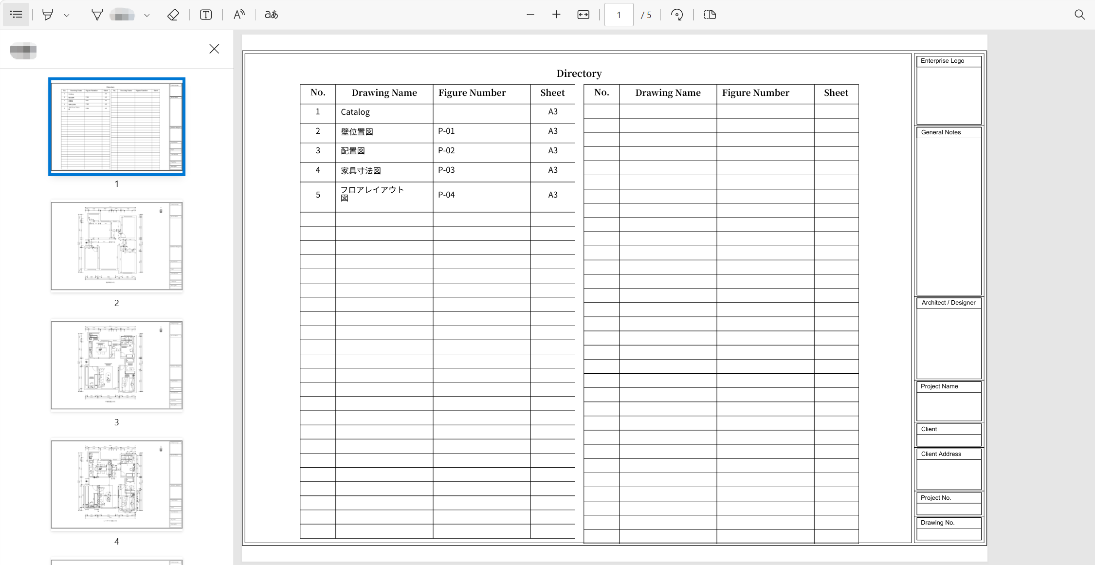Click the highlight color swatch in the toolbar
The height and width of the screenshot is (565, 1095).
click(x=122, y=15)
